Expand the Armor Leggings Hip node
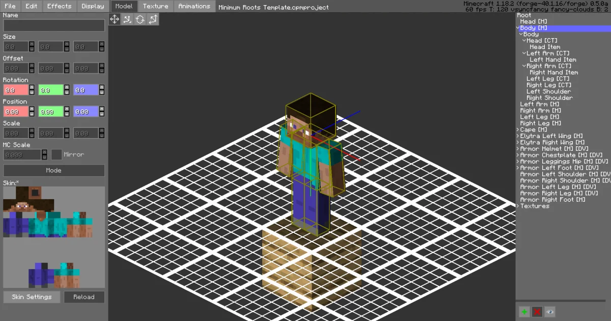 point(518,162)
